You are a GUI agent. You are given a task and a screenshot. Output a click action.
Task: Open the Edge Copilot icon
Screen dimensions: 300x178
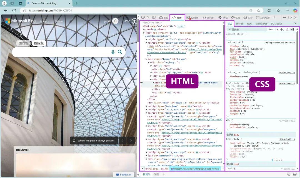(295, 11)
